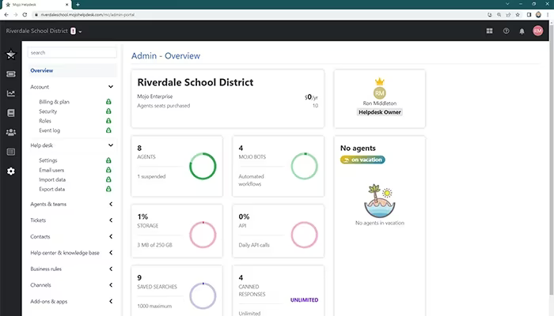554x316 pixels.
Task: Open Help desk Settings
Action: tap(47, 160)
